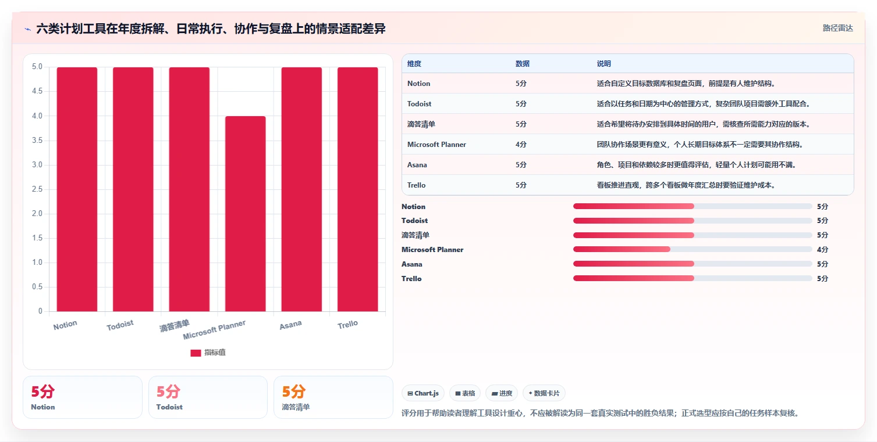Click Asana description about 角色、项目和依赖
The image size is (877, 442).
click(x=697, y=165)
